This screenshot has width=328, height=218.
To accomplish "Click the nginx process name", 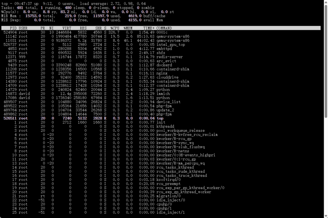I will coord(162,73).
